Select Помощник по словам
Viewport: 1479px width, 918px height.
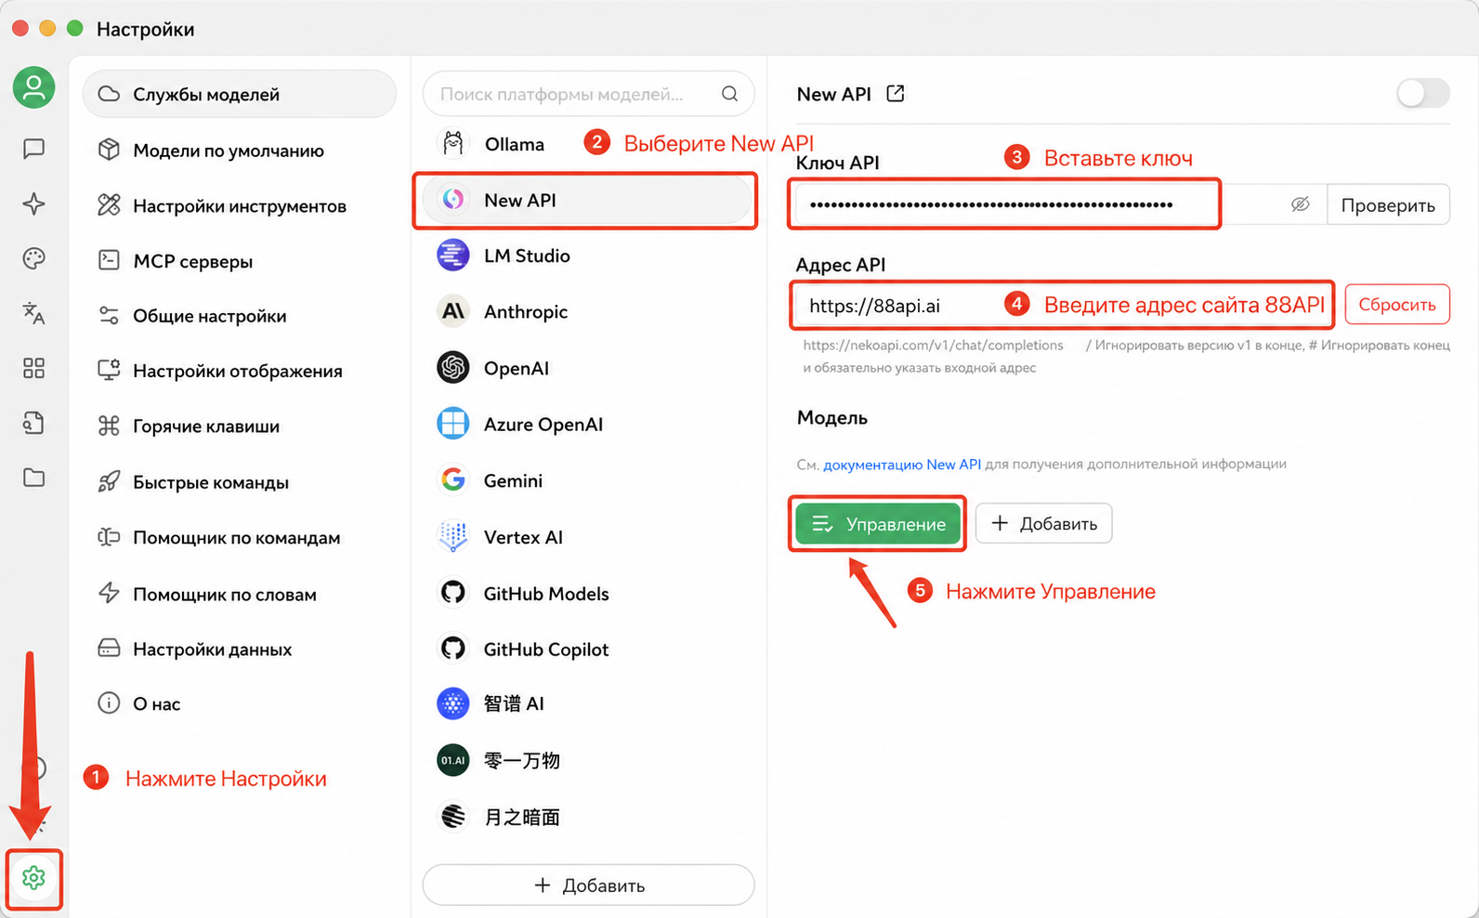(x=240, y=594)
